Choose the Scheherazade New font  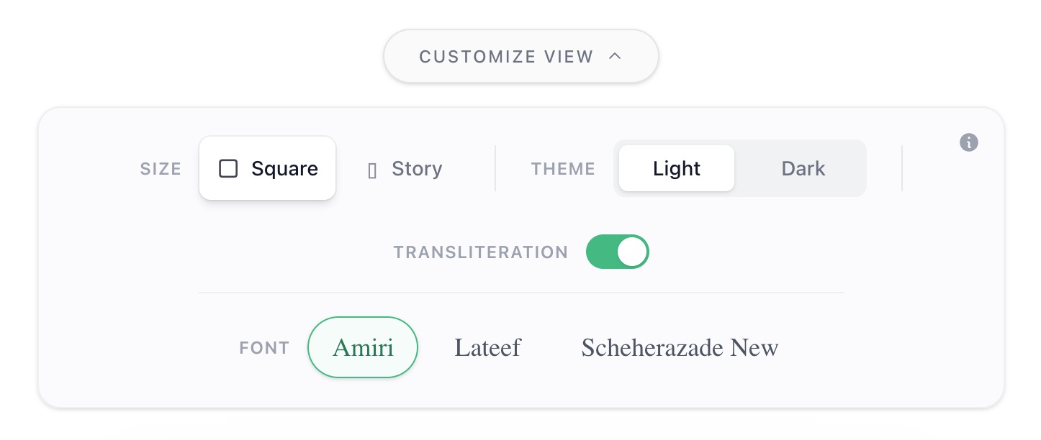pyautogui.click(x=679, y=347)
